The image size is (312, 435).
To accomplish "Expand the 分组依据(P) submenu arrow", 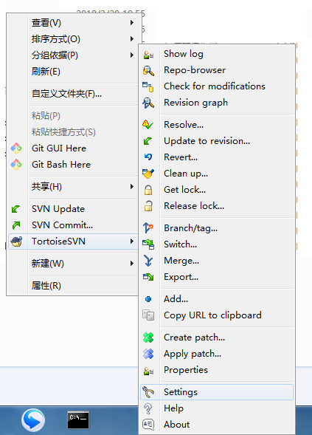I will tap(132, 55).
